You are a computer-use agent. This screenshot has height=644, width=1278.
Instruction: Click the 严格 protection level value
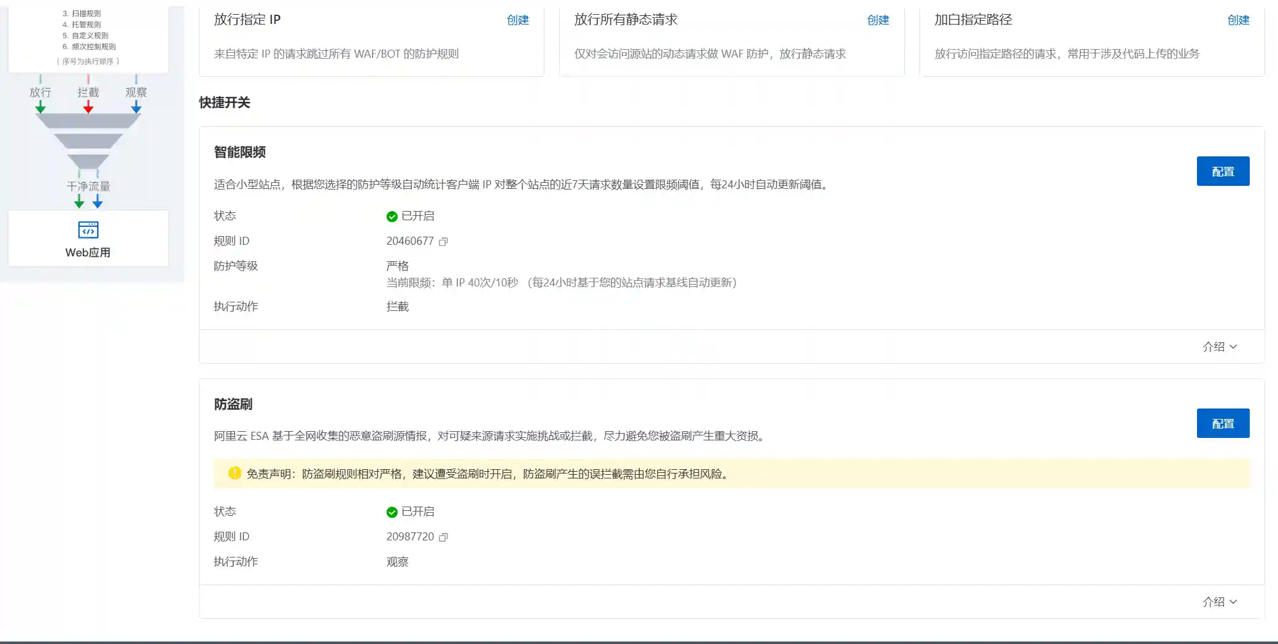point(397,266)
